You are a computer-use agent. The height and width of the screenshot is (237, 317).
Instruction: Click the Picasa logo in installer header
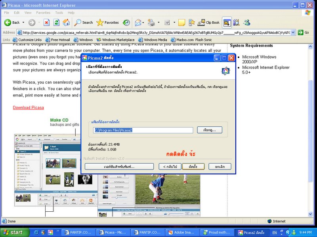click(x=225, y=71)
